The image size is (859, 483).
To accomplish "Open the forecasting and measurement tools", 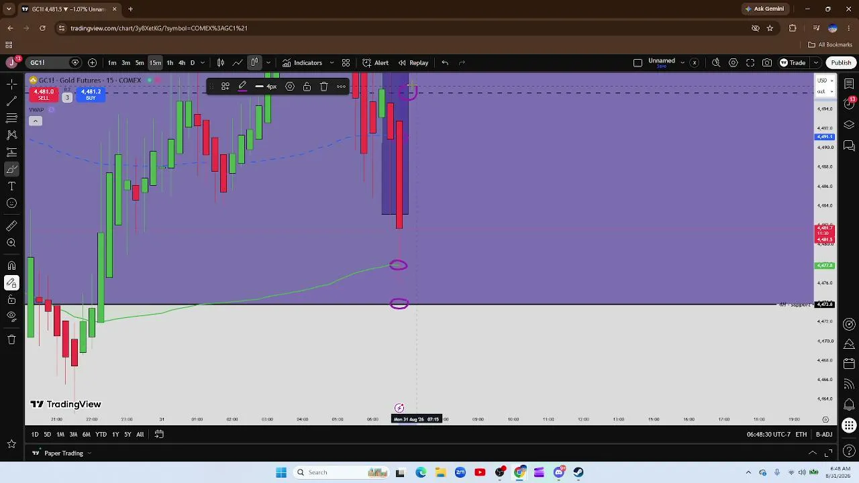I will click(x=11, y=152).
